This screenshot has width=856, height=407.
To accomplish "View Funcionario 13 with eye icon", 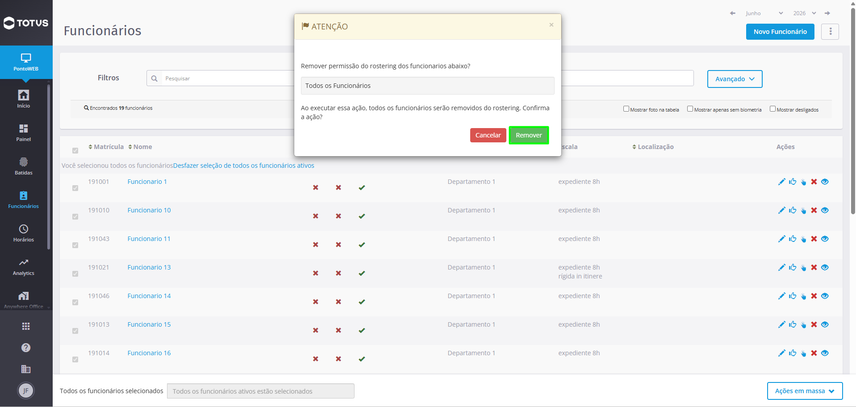I will [825, 267].
